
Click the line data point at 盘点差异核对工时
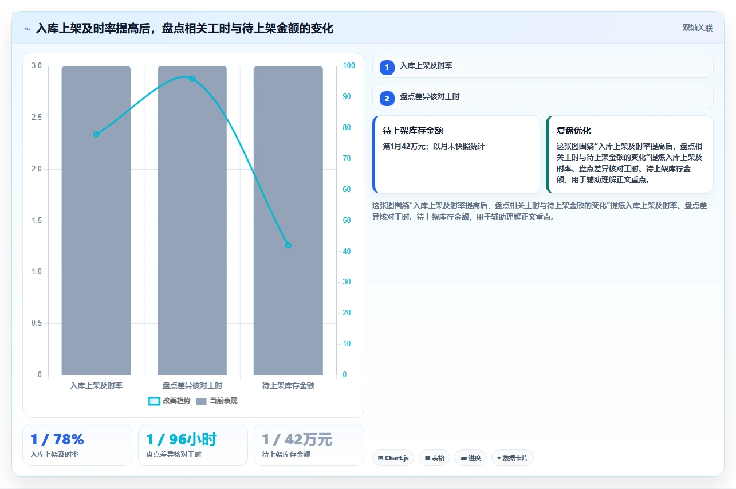pos(192,79)
